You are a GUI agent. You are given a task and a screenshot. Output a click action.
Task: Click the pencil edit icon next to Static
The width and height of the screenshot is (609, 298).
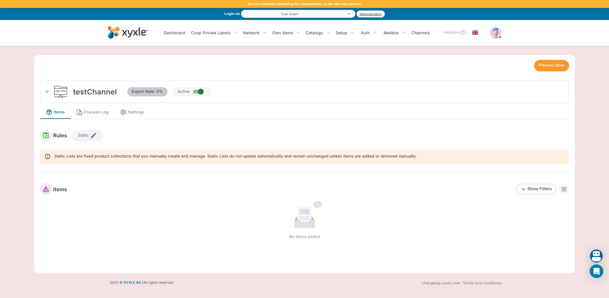coord(94,136)
